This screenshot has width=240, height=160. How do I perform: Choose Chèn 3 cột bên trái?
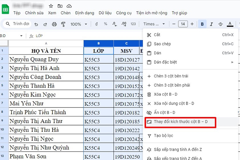tap(190, 76)
